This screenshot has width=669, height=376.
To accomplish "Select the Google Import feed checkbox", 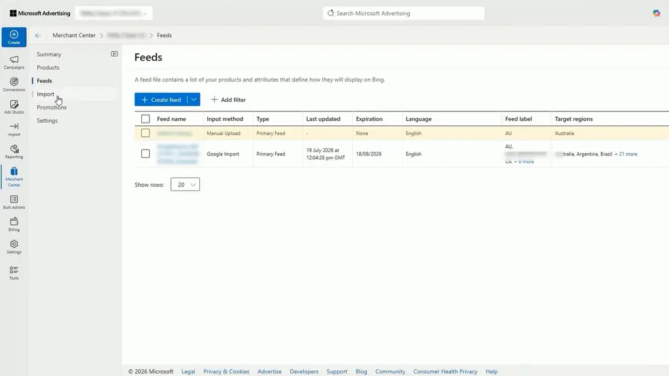I will click(x=146, y=153).
